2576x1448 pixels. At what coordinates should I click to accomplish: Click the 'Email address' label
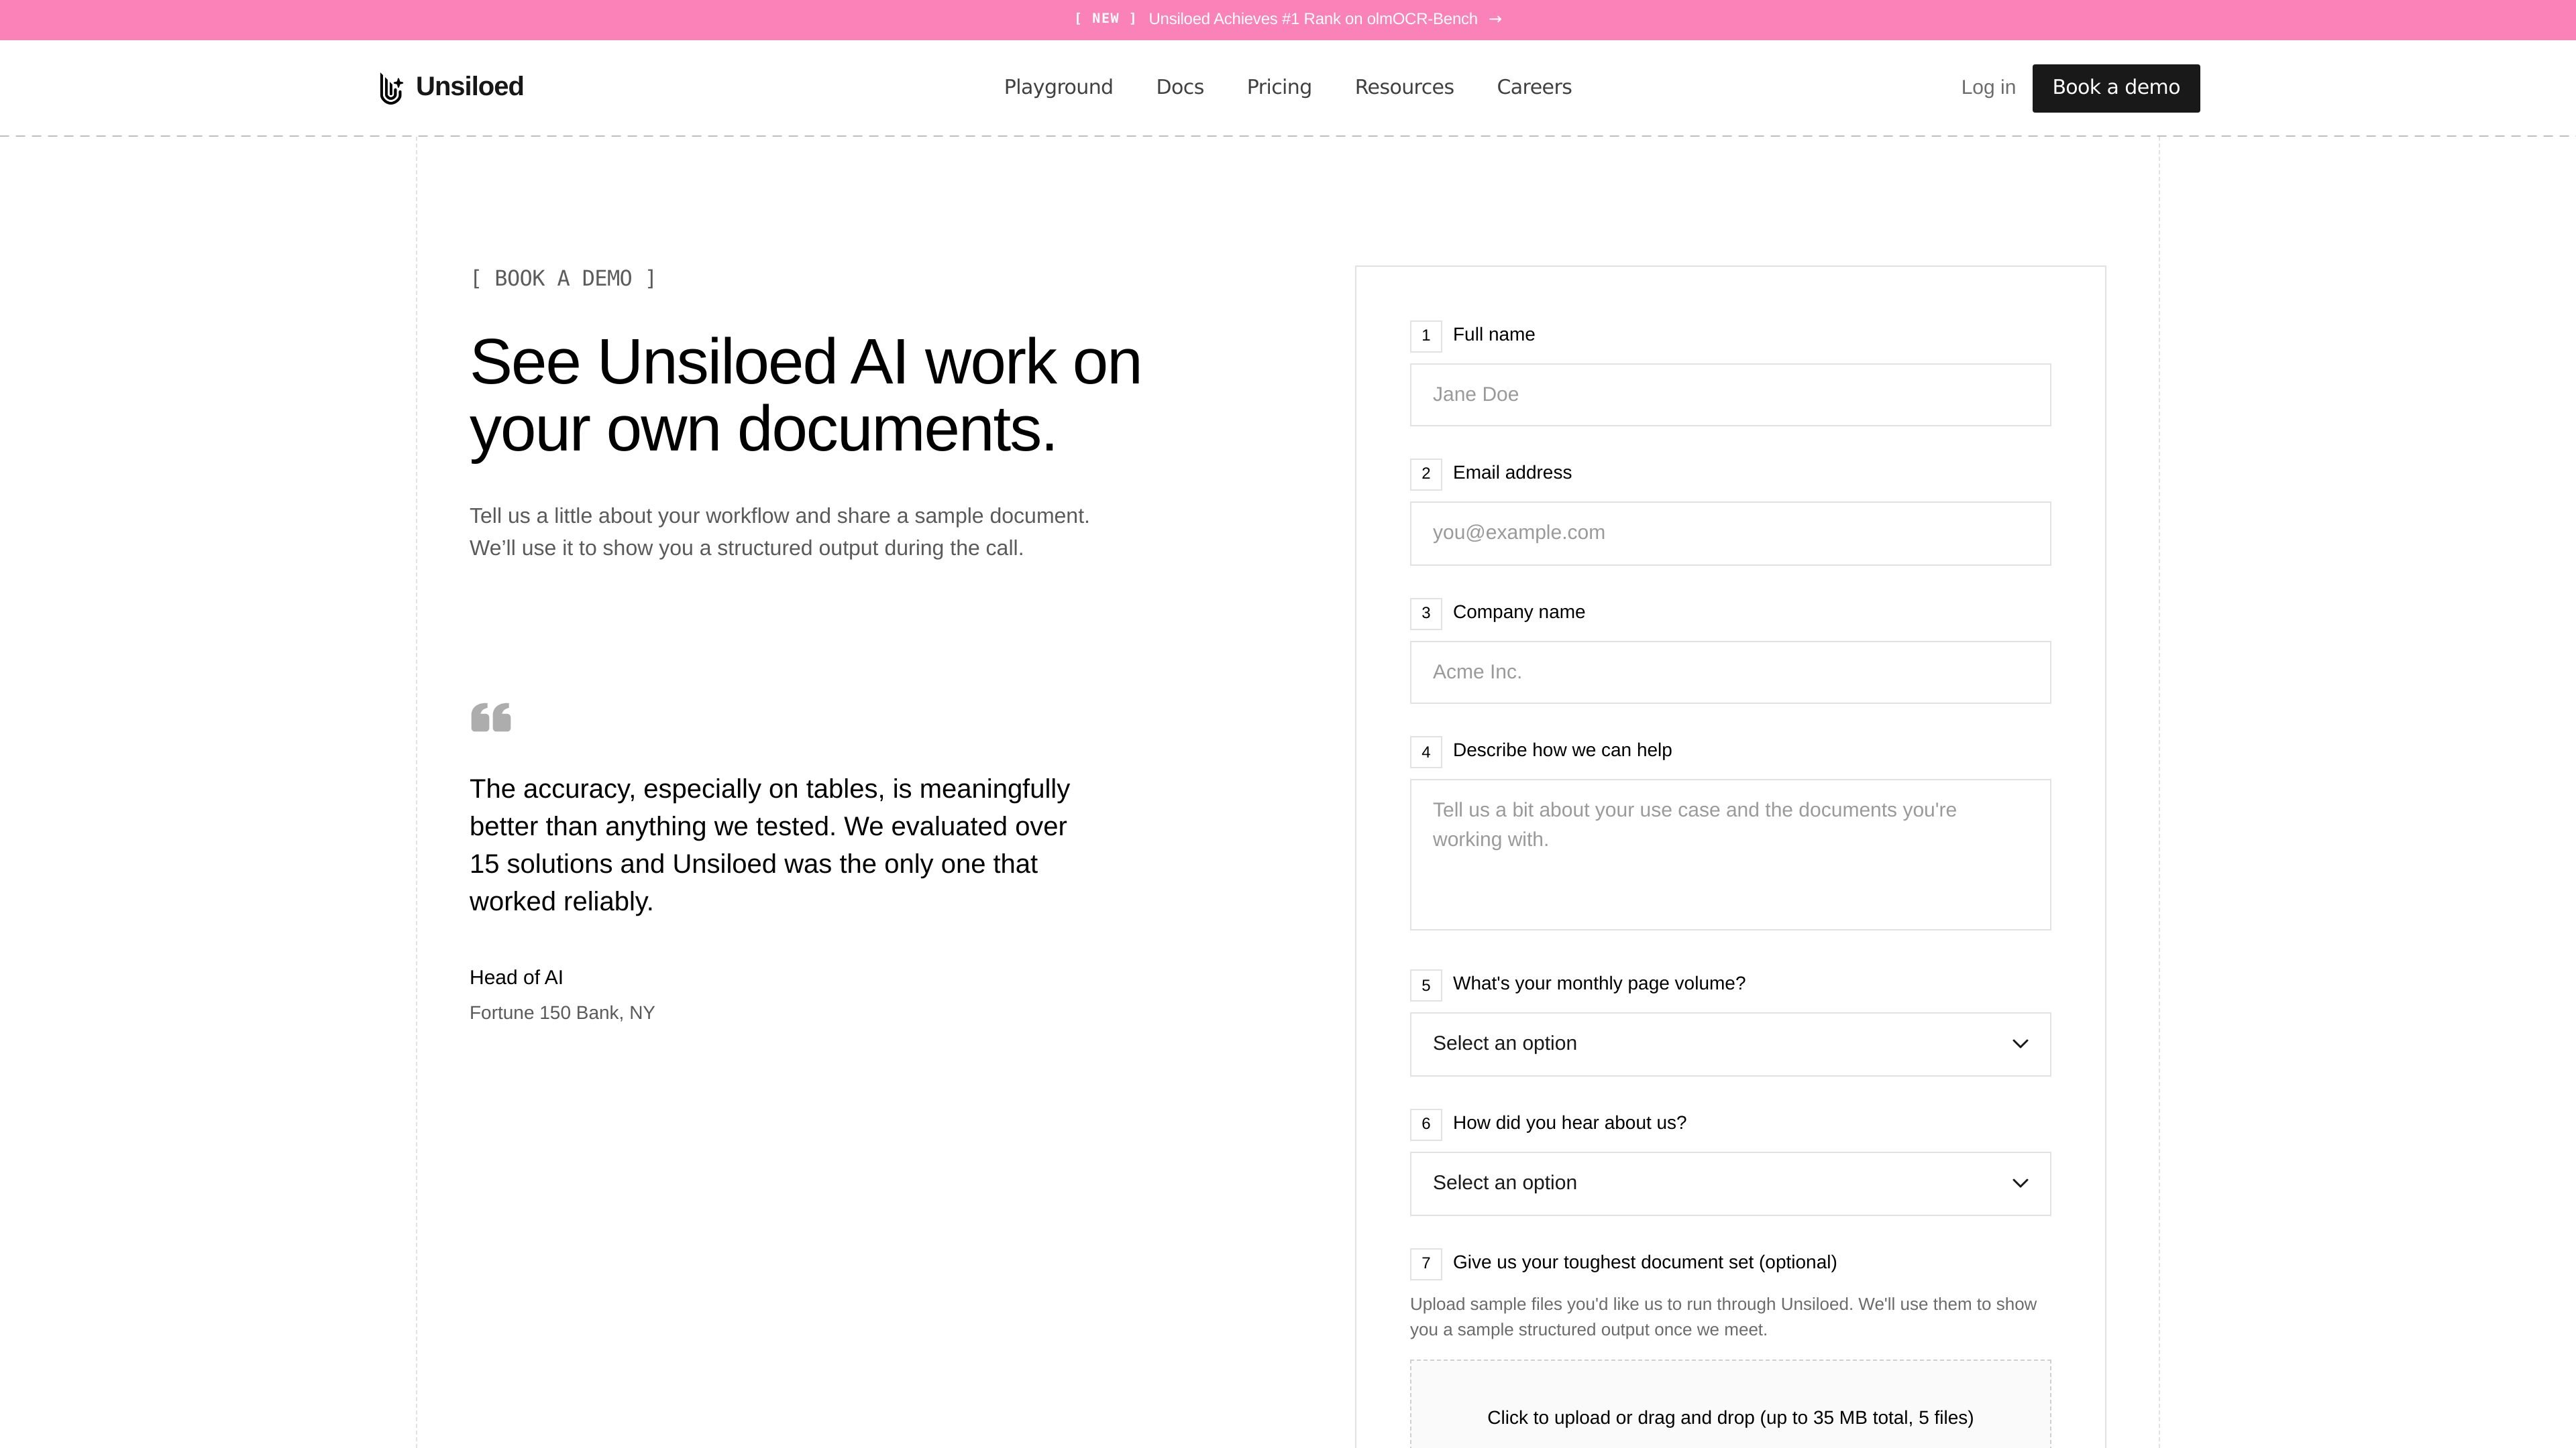click(1512, 473)
